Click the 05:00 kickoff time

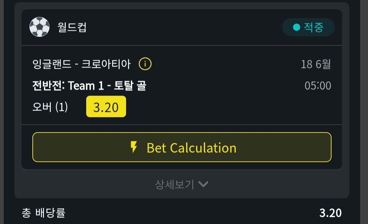(318, 85)
